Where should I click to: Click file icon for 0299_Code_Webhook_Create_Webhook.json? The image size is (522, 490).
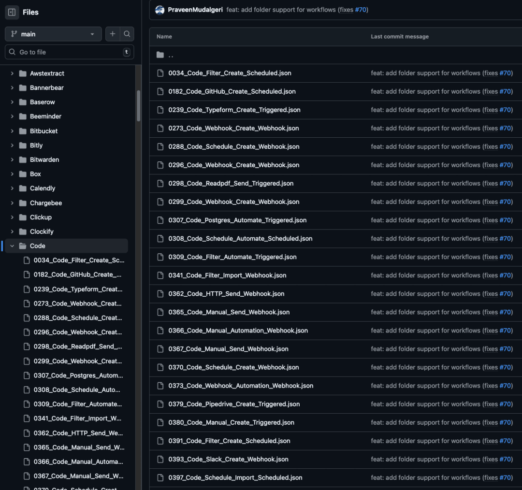(160, 202)
